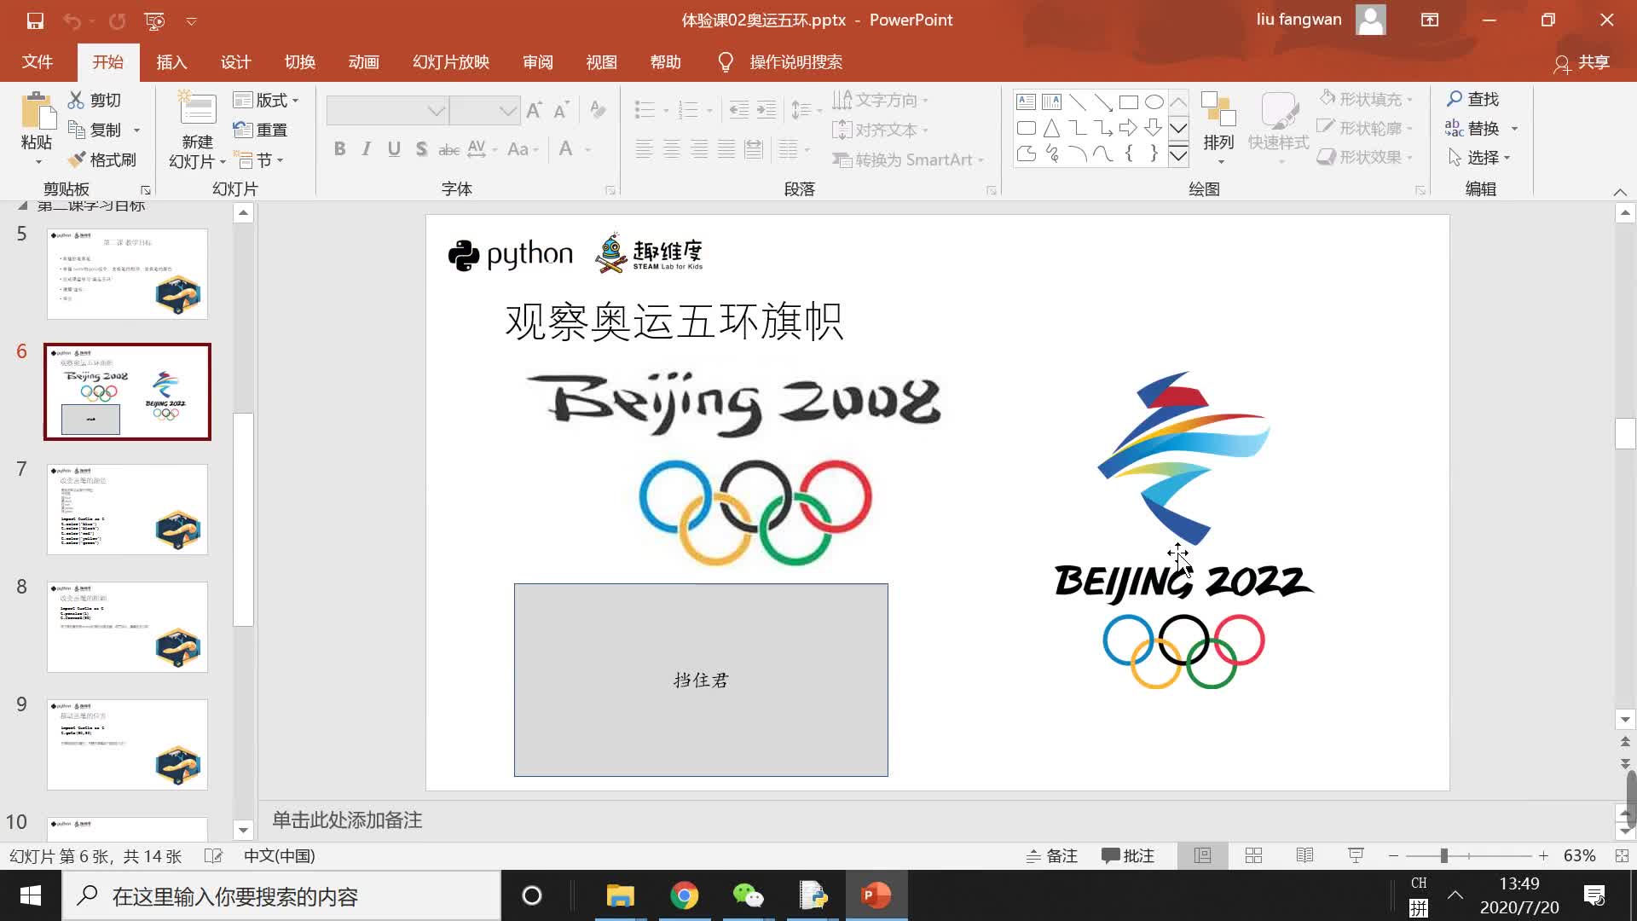
Task: Select the oval shape tool
Action: 1154,102
